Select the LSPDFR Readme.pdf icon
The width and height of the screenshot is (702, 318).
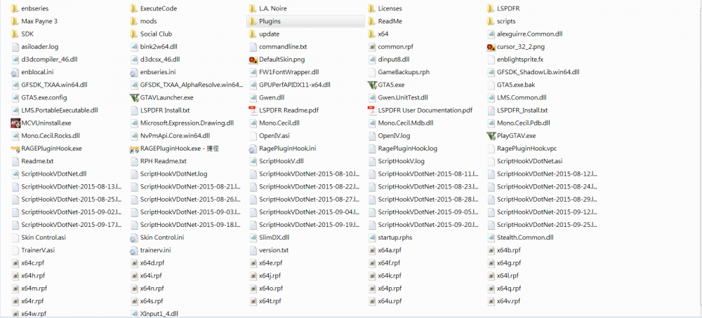[x=253, y=110]
